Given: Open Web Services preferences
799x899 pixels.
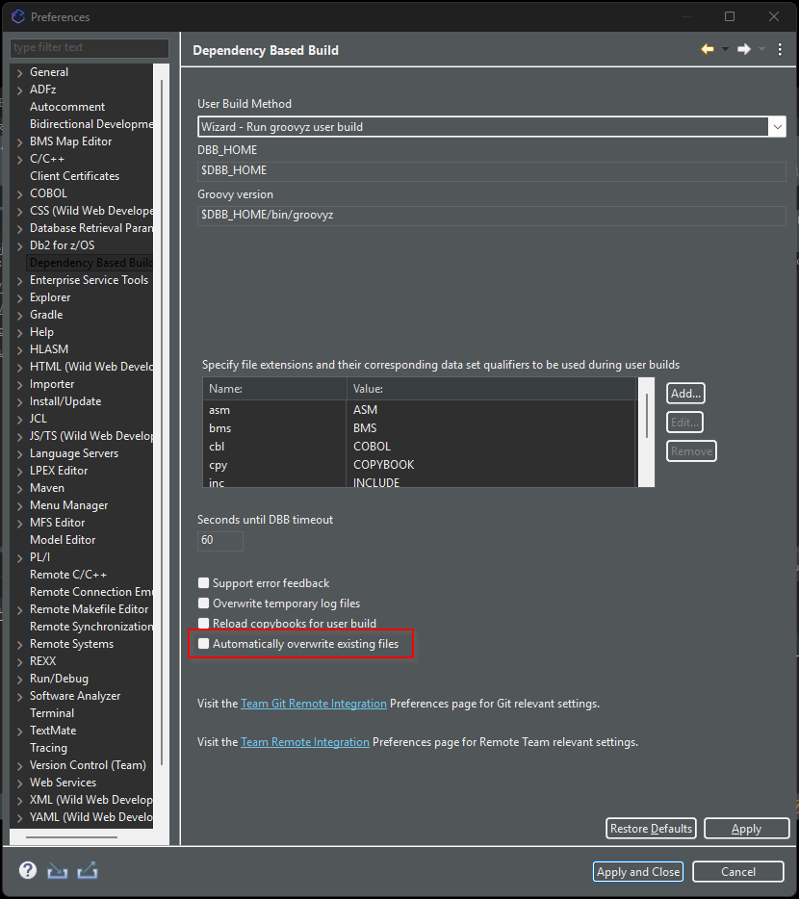Looking at the screenshot, I should [64, 783].
